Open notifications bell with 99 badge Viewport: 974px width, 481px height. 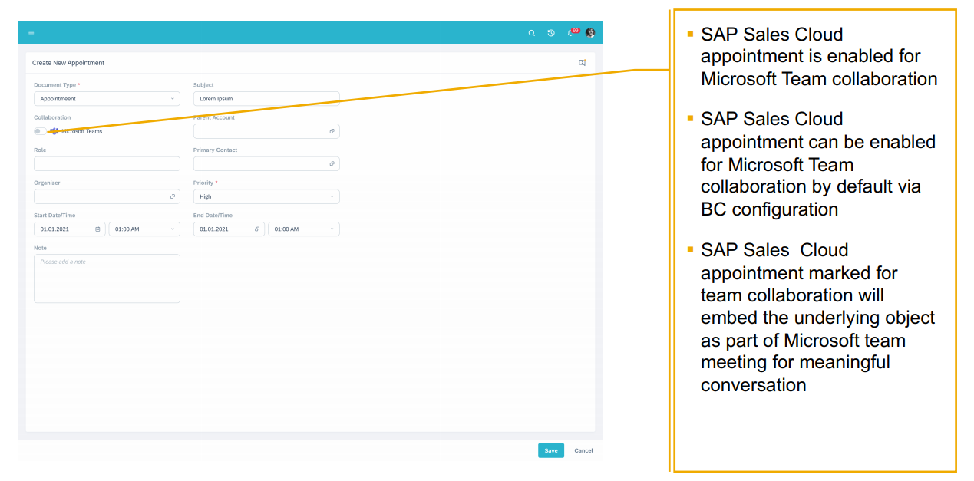point(572,32)
